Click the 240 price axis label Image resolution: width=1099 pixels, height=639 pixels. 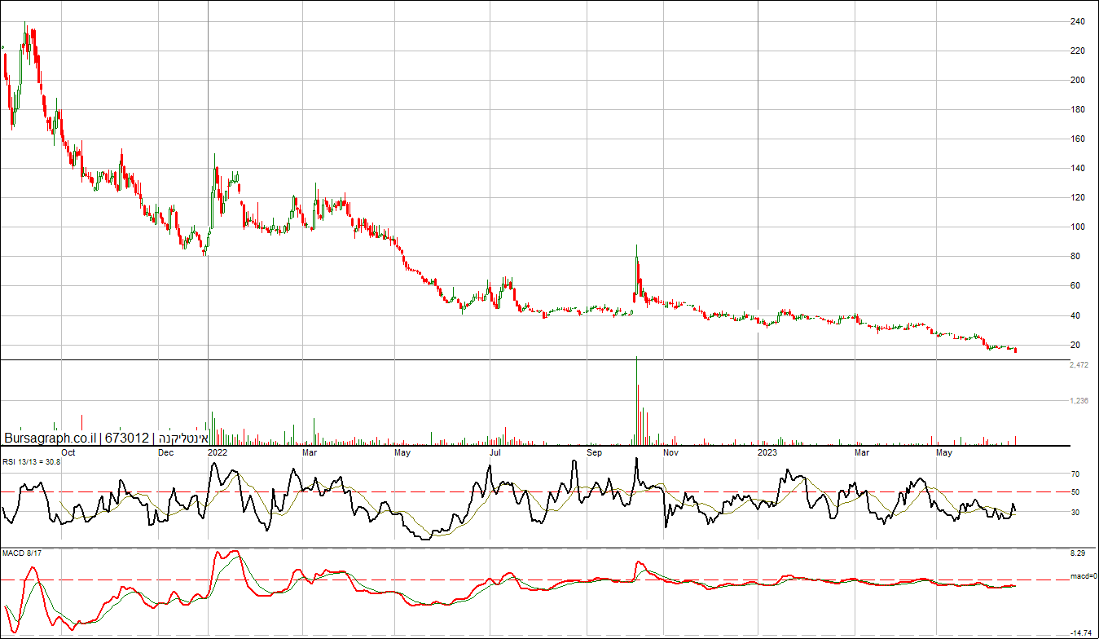click(x=1077, y=21)
